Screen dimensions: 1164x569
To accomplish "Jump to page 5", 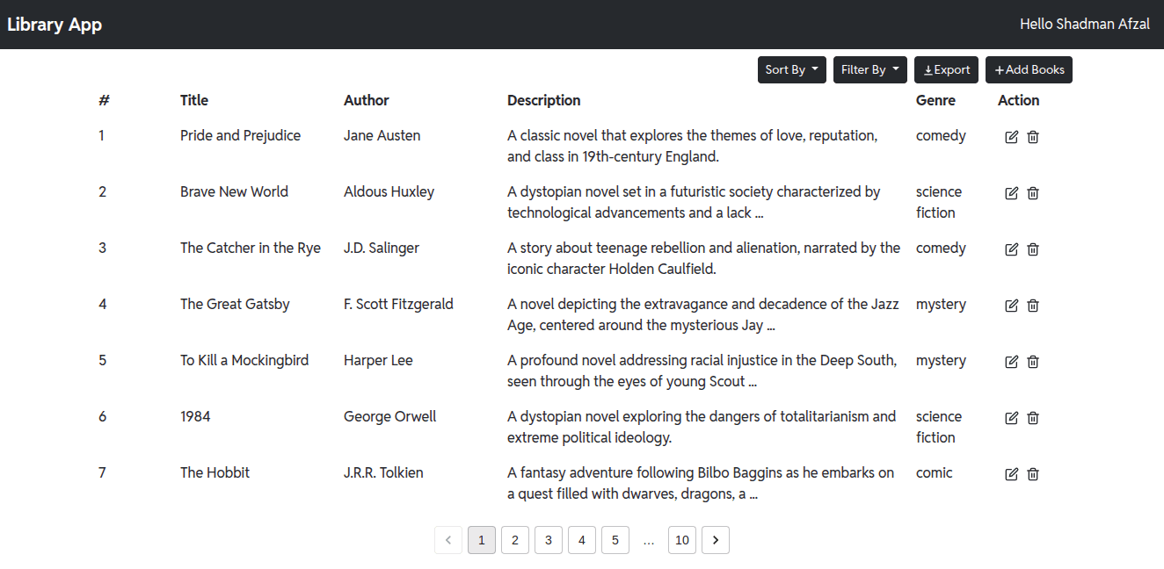I will (615, 540).
